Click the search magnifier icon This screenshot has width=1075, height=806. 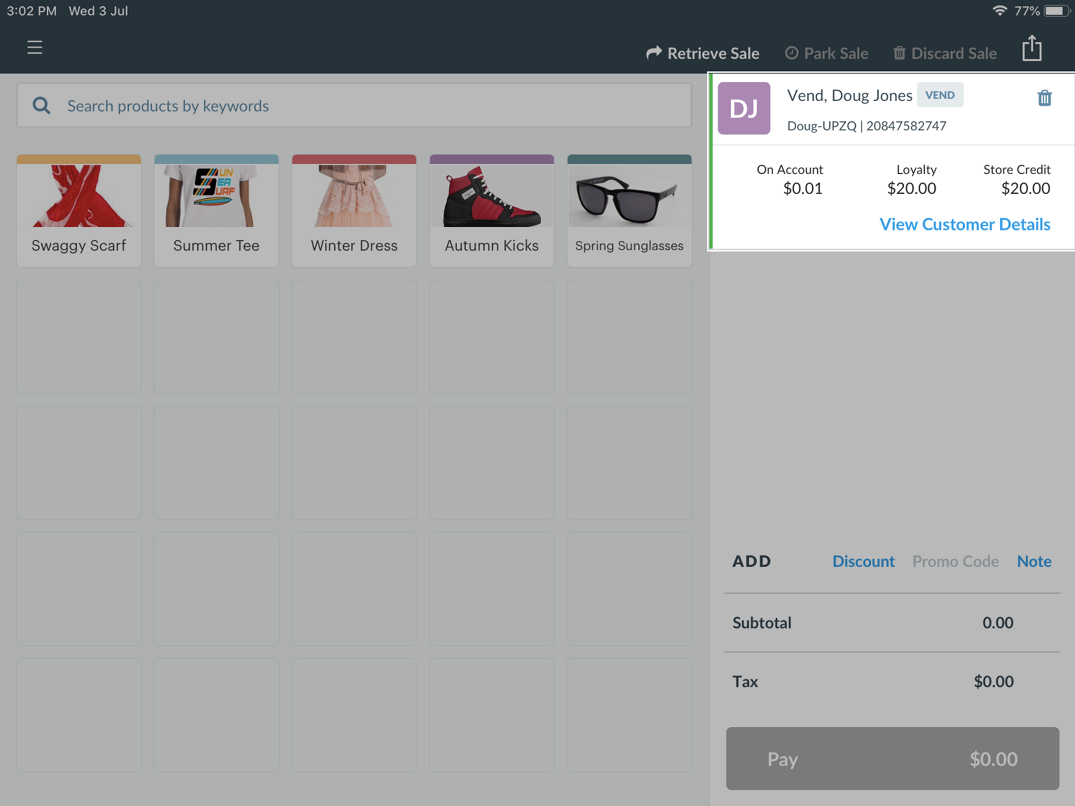click(x=41, y=105)
